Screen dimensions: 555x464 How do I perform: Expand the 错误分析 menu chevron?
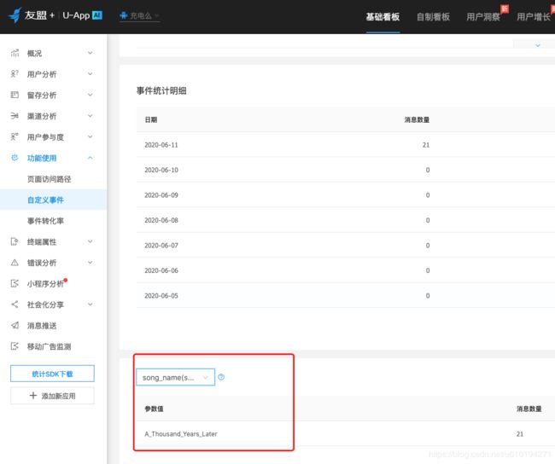click(91, 263)
